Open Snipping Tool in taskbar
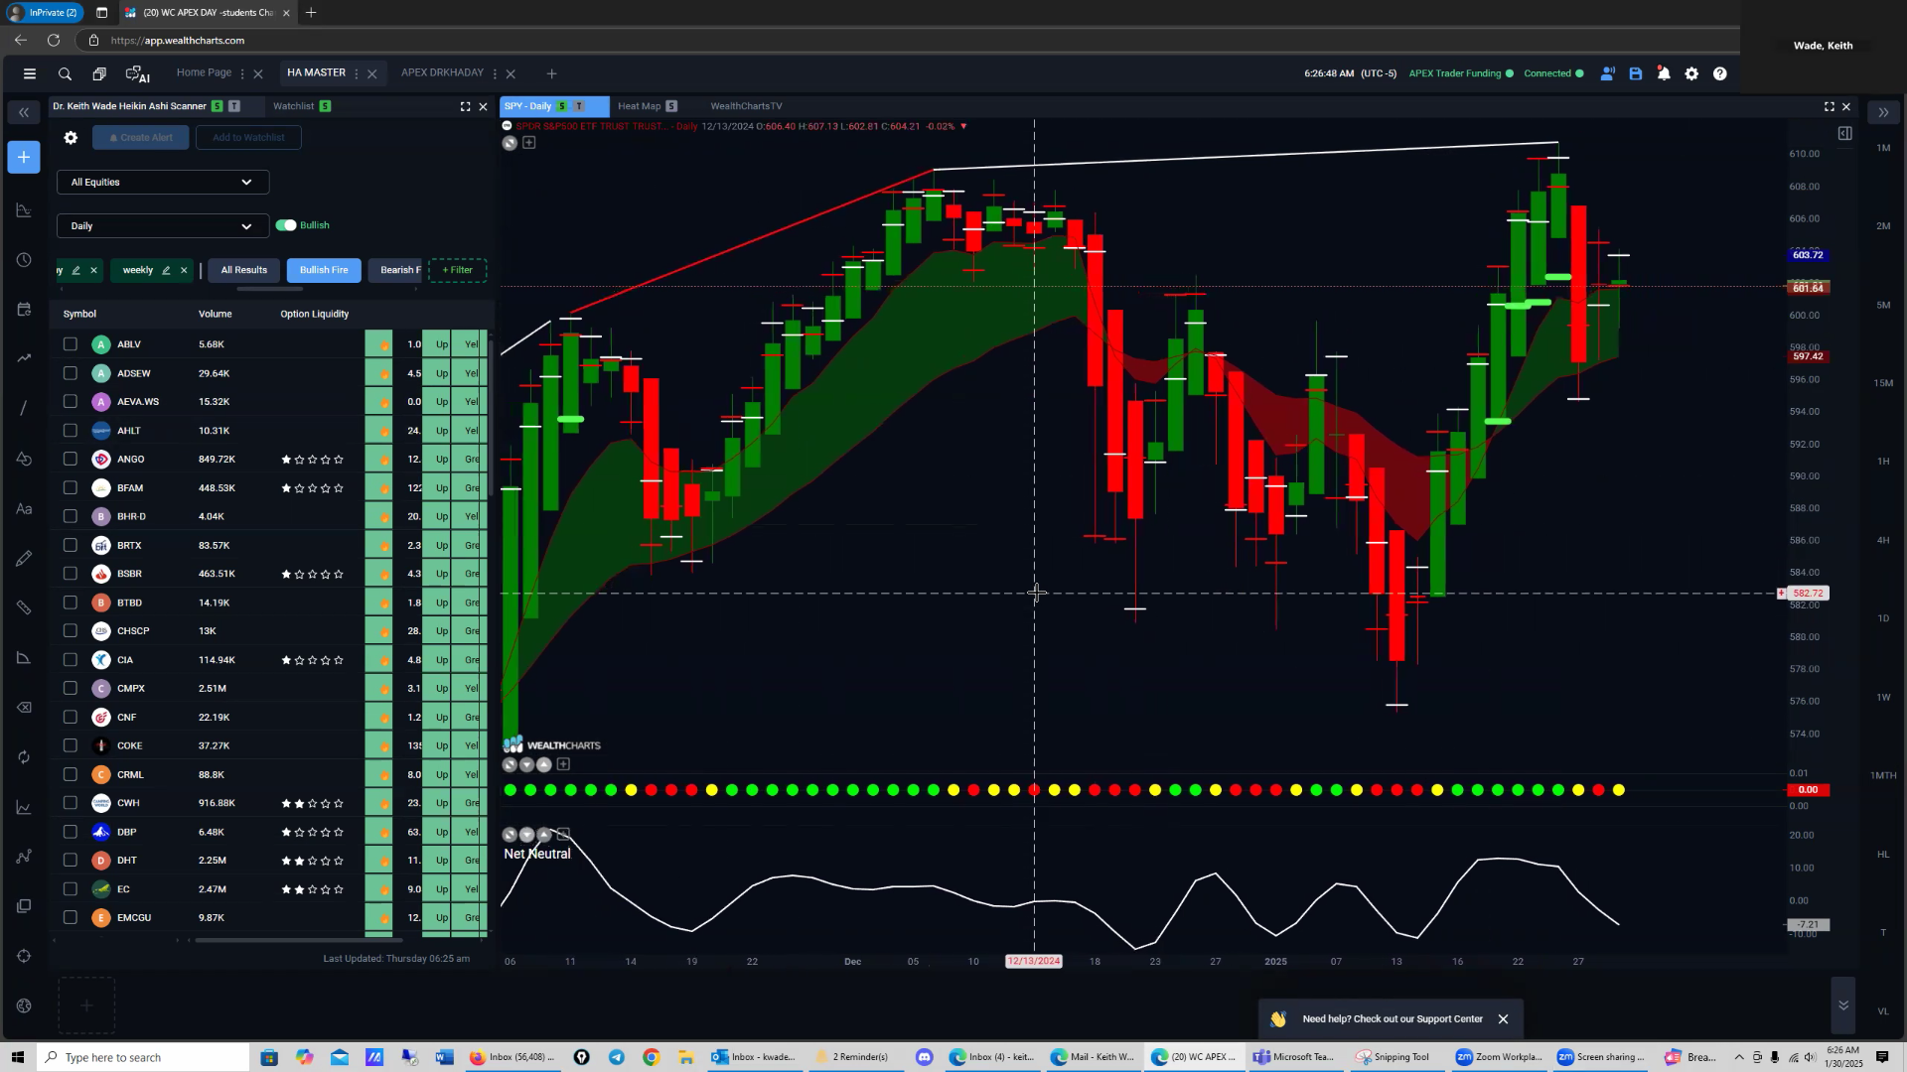The image size is (1907, 1072). coord(1393,1057)
